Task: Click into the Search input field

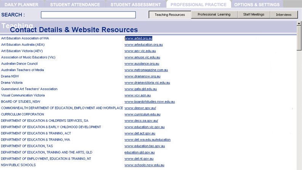Action: click(88, 15)
